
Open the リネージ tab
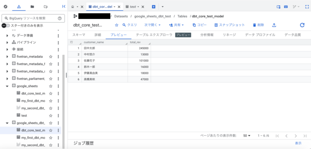coord(229,35)
